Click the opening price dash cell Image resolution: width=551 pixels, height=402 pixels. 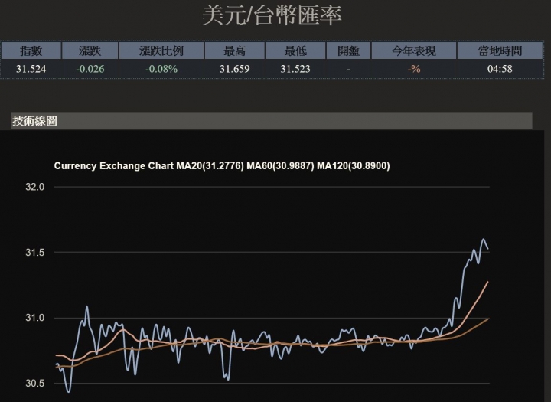tap(348, 69)
